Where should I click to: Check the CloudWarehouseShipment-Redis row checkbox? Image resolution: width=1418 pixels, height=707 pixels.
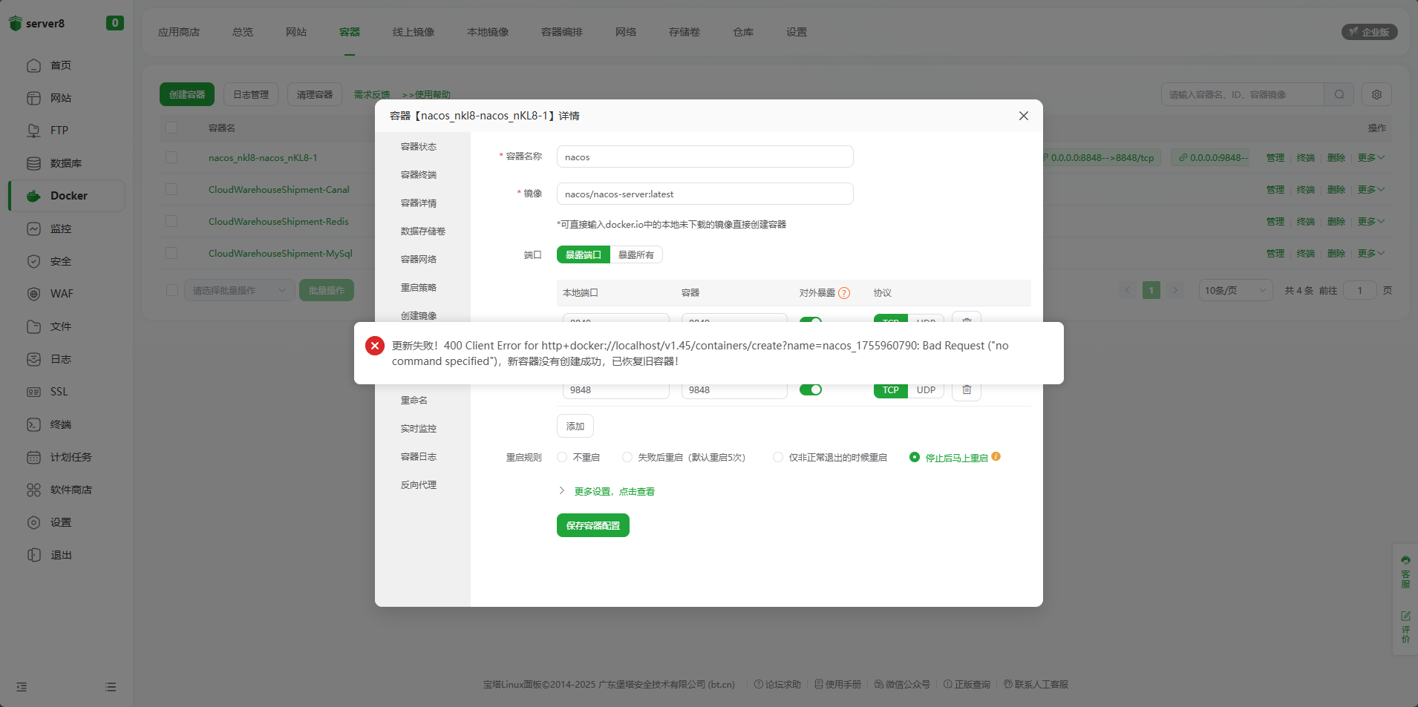[171, 221]
